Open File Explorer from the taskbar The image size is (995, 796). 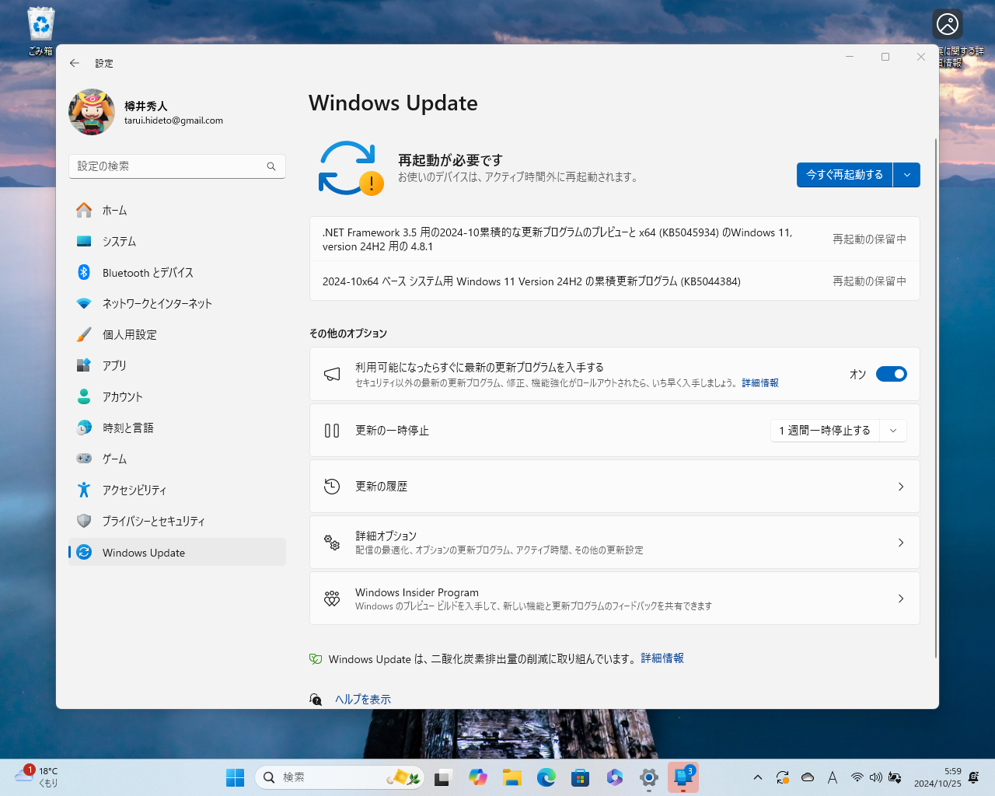tap(511, 777)
